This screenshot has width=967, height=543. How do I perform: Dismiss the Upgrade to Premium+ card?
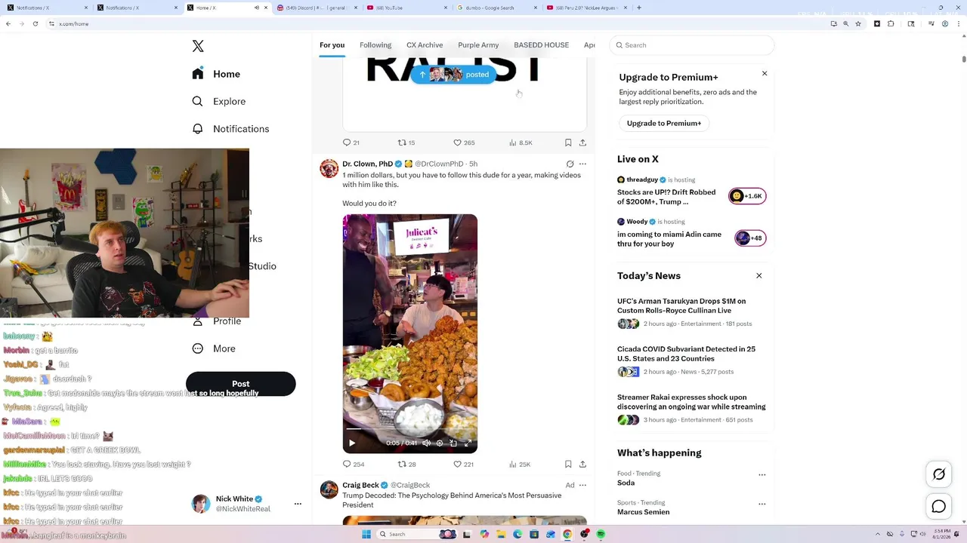pyautogui.click(x=765, y=74)
